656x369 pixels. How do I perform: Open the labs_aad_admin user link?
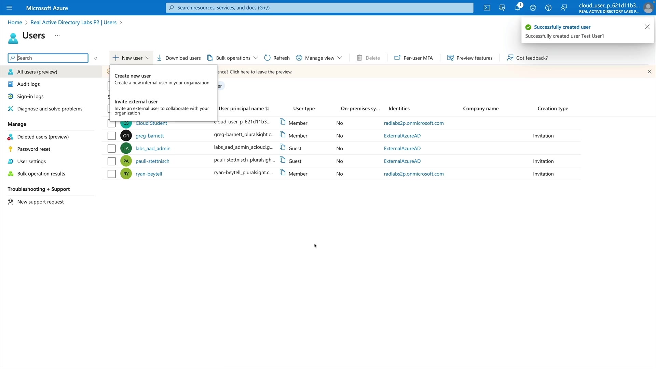click(153, 148)
